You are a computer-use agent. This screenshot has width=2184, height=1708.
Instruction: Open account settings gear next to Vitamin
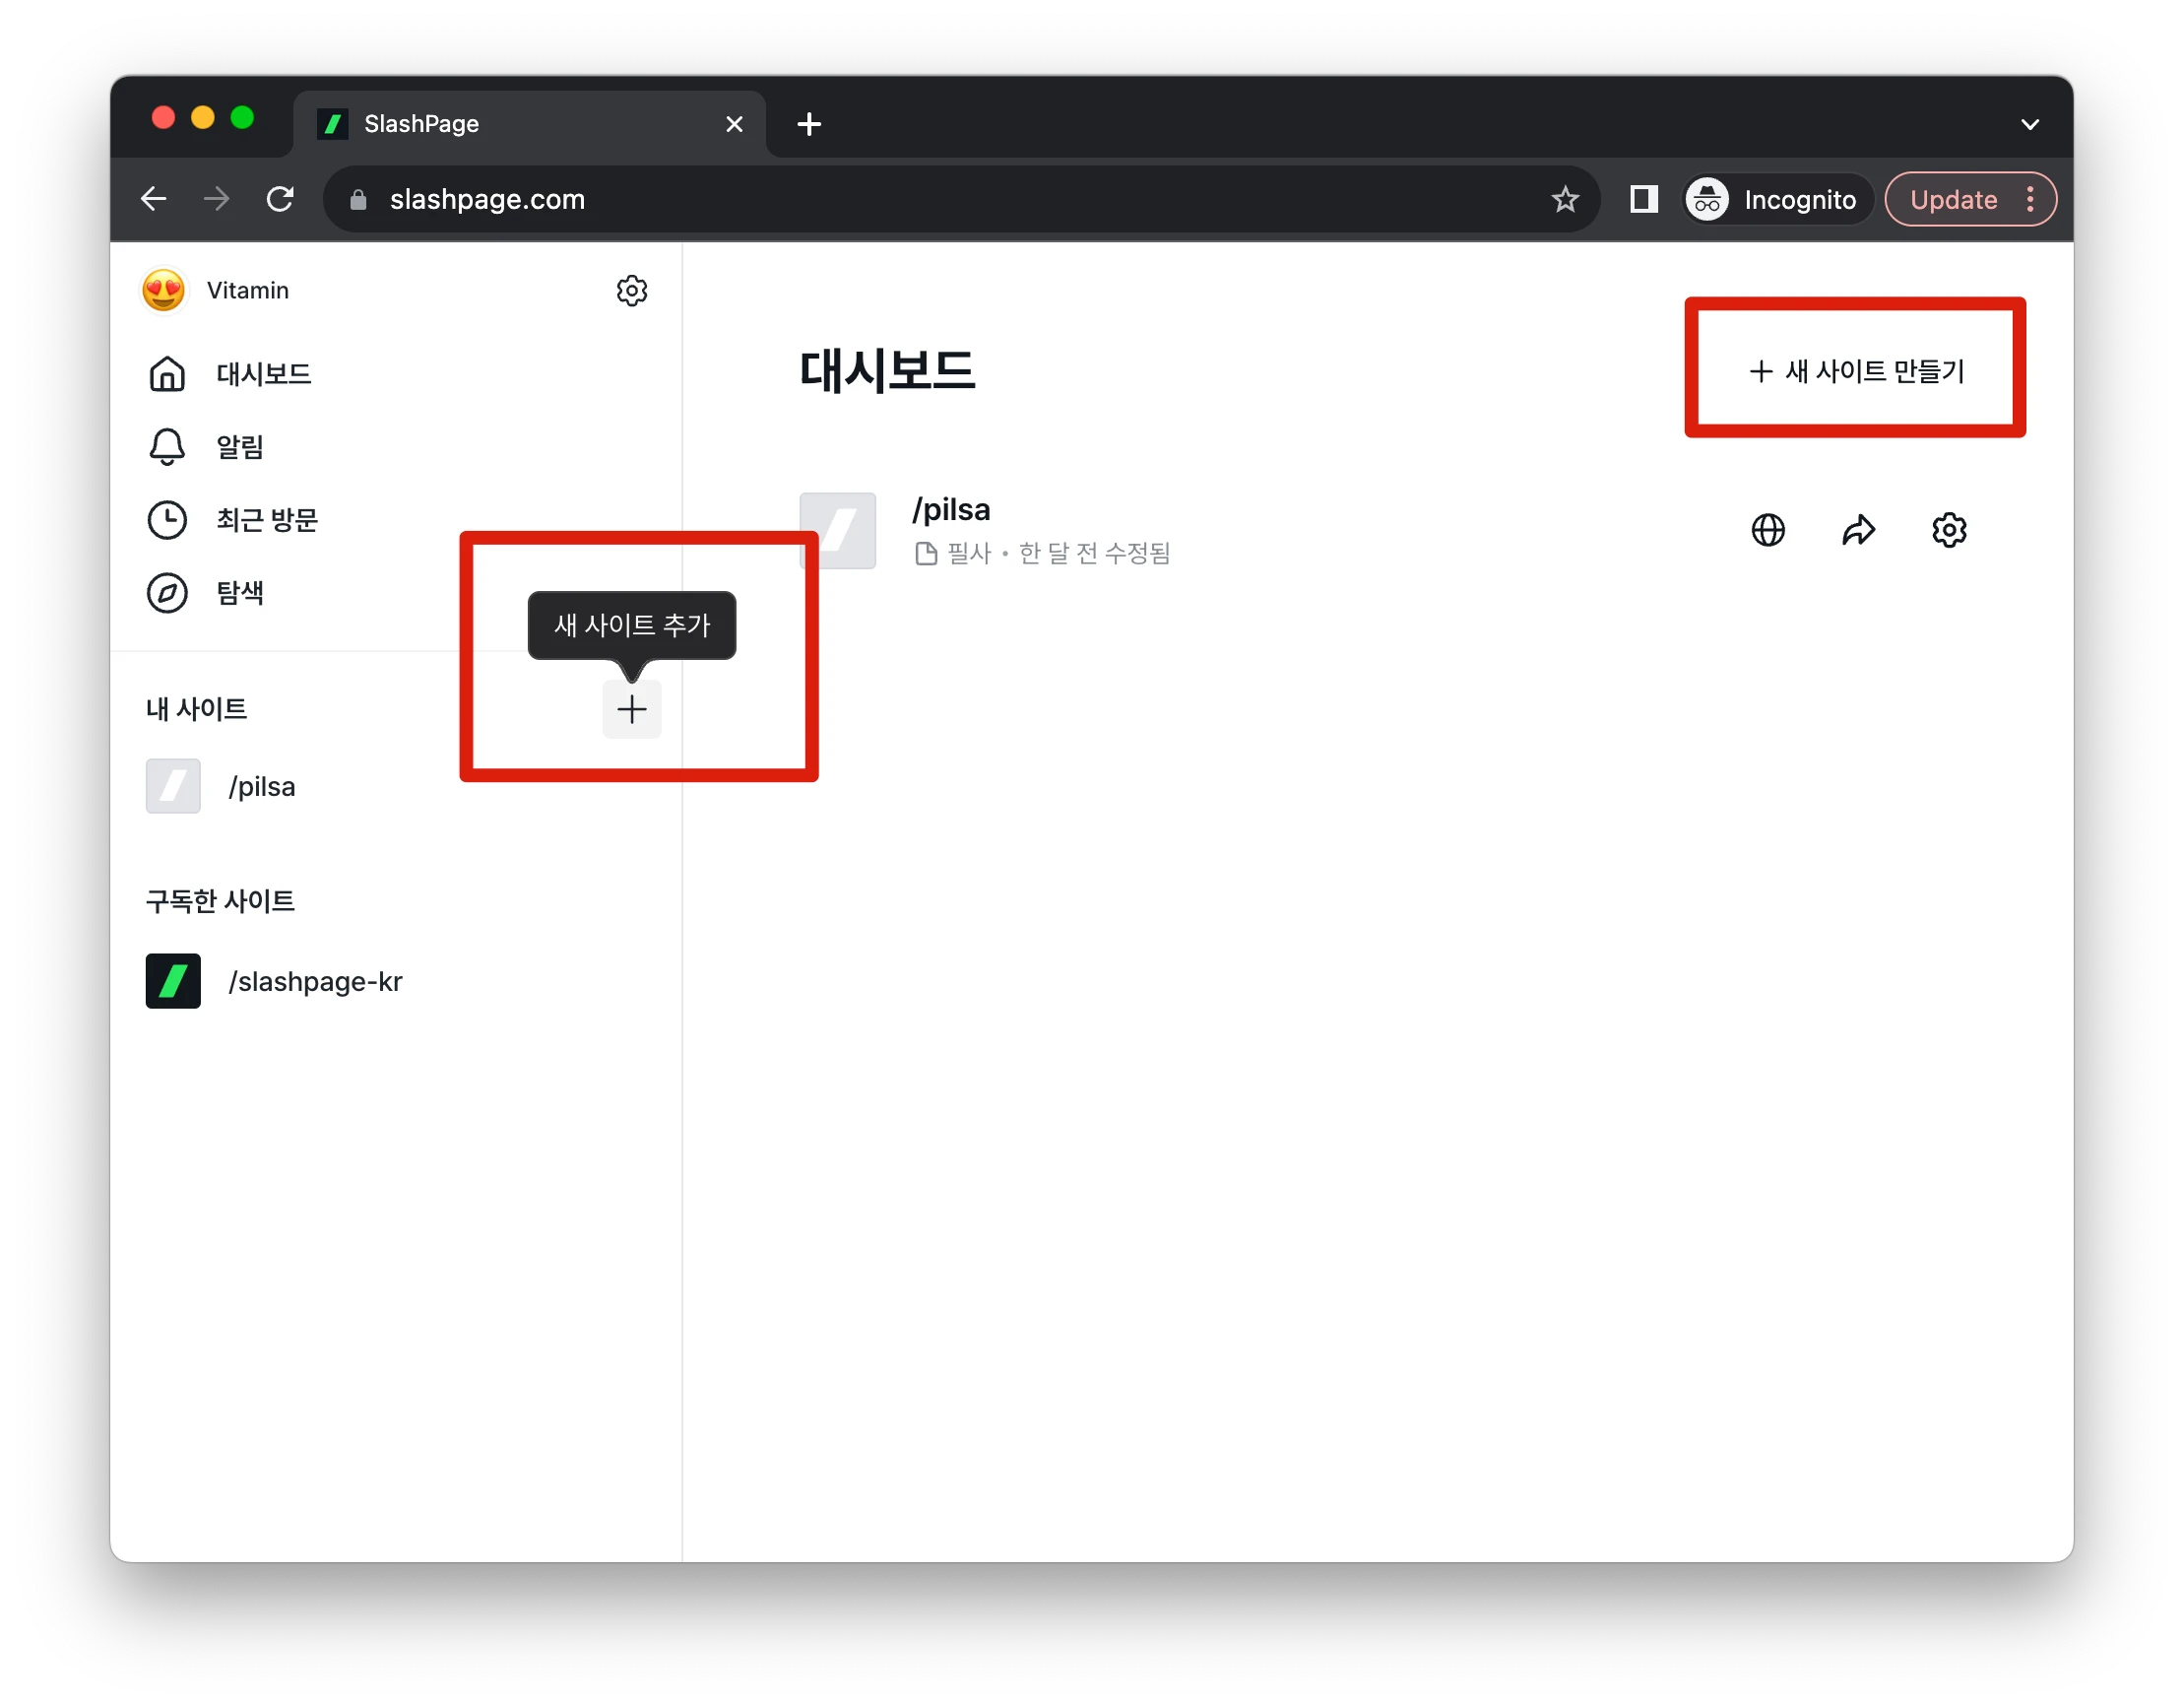[x=631, y=291]
